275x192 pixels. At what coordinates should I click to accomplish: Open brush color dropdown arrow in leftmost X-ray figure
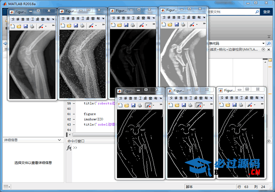tap(46, 26)
